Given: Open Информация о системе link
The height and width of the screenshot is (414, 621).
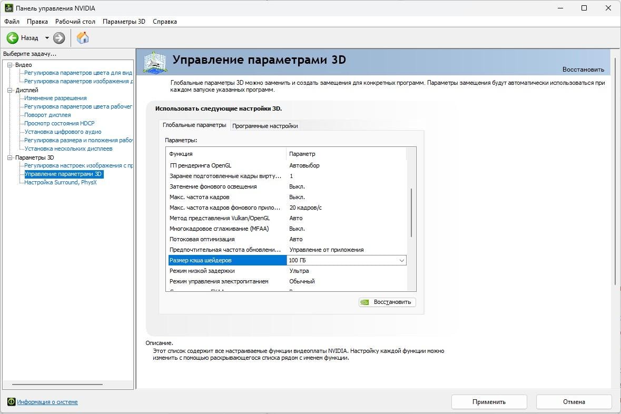Looking at the screenshot, I should tap(47, 402).
